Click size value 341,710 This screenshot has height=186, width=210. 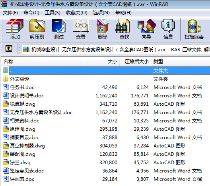click(x=108, y=104)
